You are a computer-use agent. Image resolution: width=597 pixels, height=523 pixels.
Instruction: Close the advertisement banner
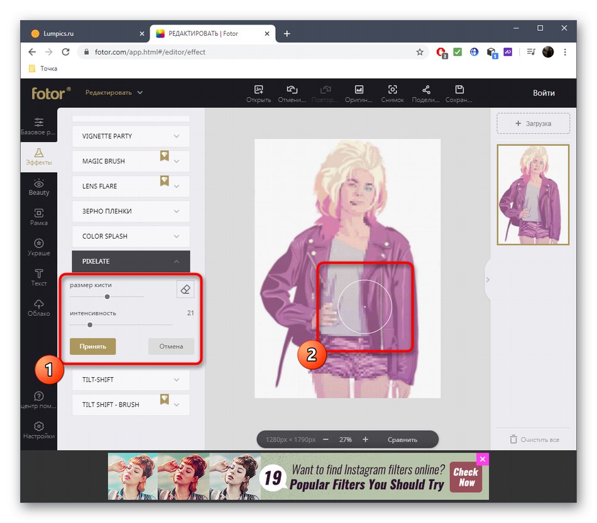483,459
